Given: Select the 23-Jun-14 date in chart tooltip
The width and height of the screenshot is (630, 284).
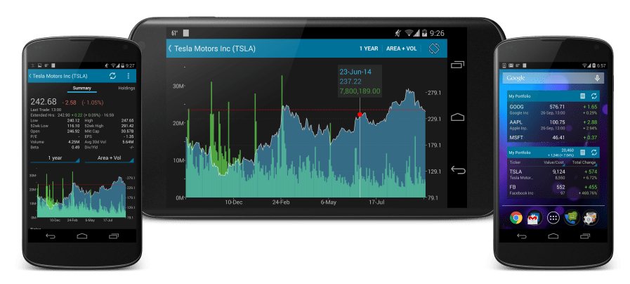Looking at the screenshot, I should [x=355, y=72].
